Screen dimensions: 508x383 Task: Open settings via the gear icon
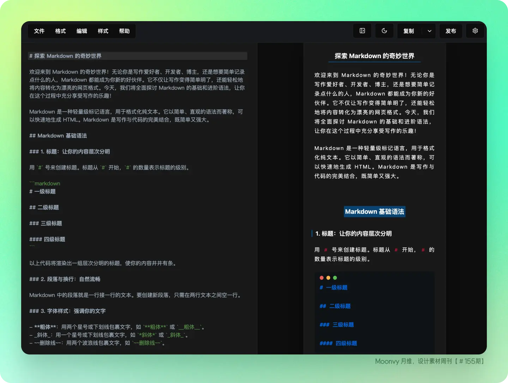coord(475,31)
